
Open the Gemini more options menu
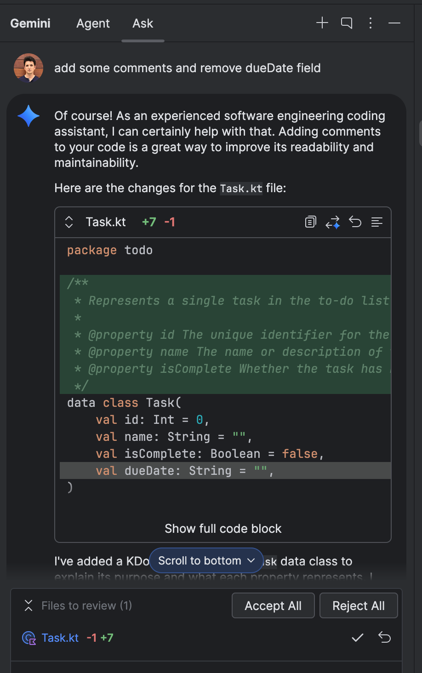pos(370,23)
